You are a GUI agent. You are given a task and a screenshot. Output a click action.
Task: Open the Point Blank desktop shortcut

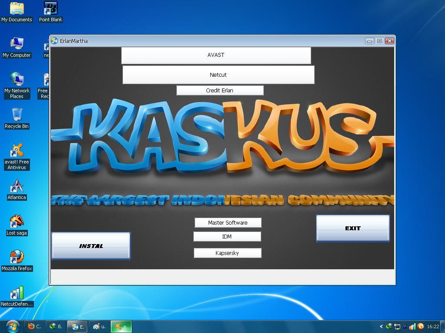(x=50, y=12)
